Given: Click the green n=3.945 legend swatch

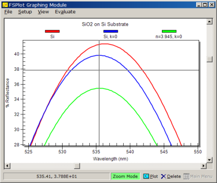Looking at the screenshot, I should (x=169, y=31).
